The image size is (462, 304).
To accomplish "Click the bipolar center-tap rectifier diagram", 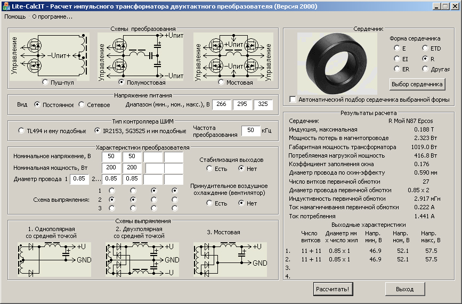I will (142, 260).
